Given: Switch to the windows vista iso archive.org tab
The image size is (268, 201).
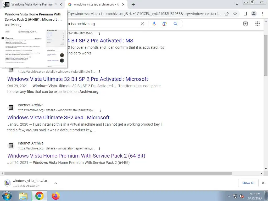Looking at the screenshot, I should coord(96,5).
